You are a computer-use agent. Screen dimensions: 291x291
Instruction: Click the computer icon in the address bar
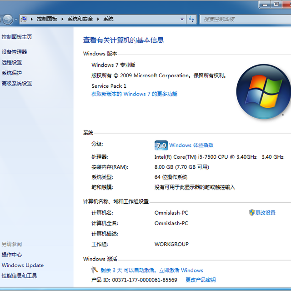pyautogui.click(x=24, y=19)
